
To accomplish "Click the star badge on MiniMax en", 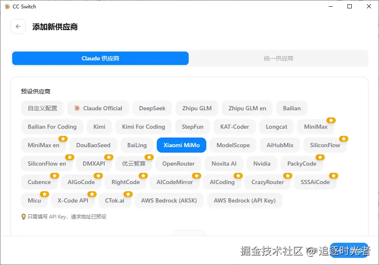I will (63, 139).
